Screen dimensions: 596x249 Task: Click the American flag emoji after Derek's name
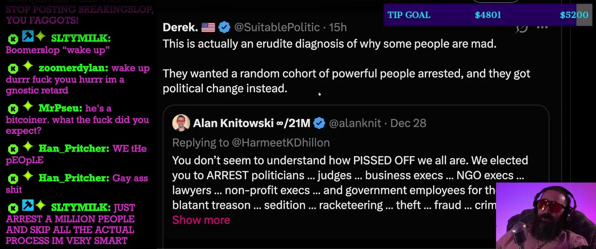point(208,27)
